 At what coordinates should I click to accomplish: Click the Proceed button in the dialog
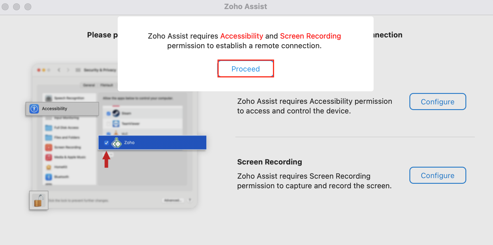click(246, 69)
